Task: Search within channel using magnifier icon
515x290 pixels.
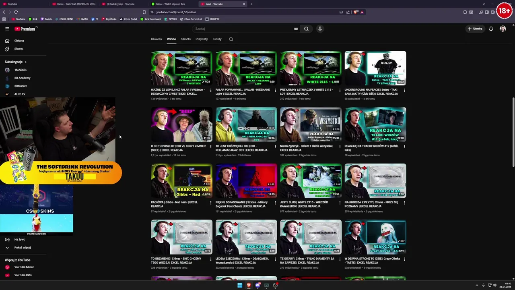Action: pos(231,39)
